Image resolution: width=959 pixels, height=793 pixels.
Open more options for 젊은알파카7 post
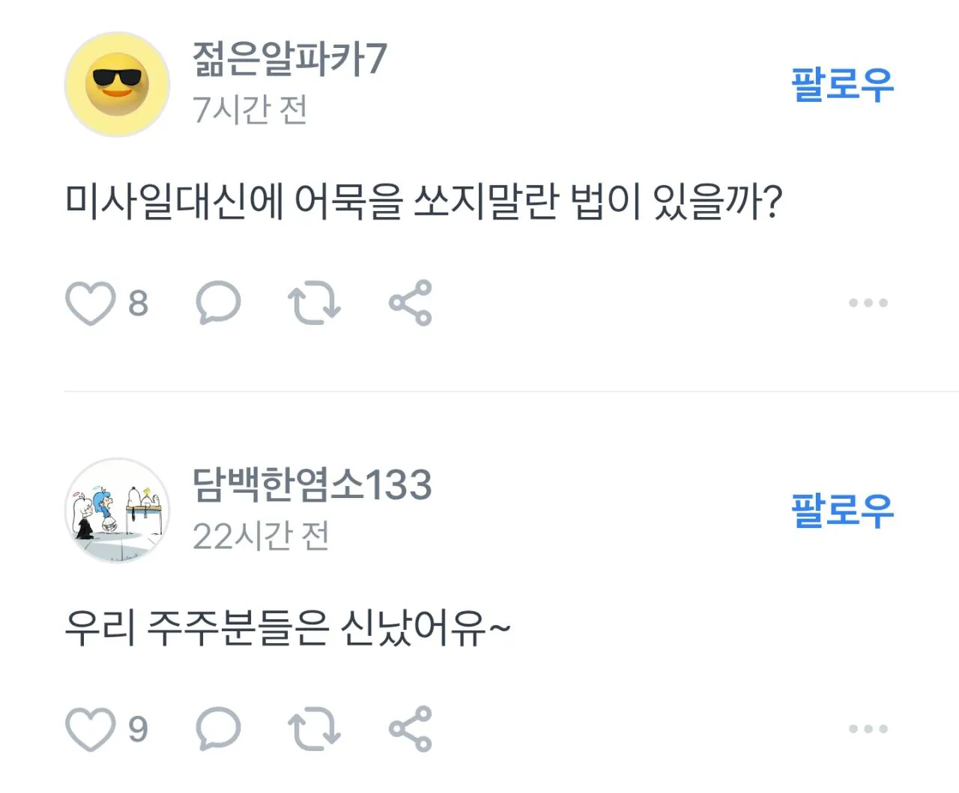[x=868, y=303]
